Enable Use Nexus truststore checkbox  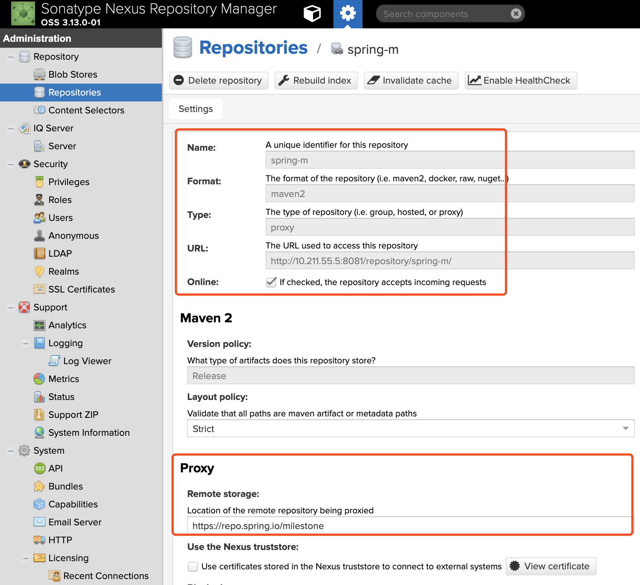(193, 566)
